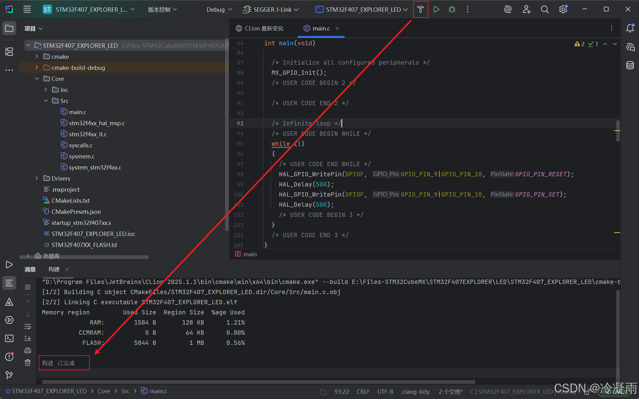Go to next highlighted problem arrow
Screen dimensions: 639x399
point(615,44)
